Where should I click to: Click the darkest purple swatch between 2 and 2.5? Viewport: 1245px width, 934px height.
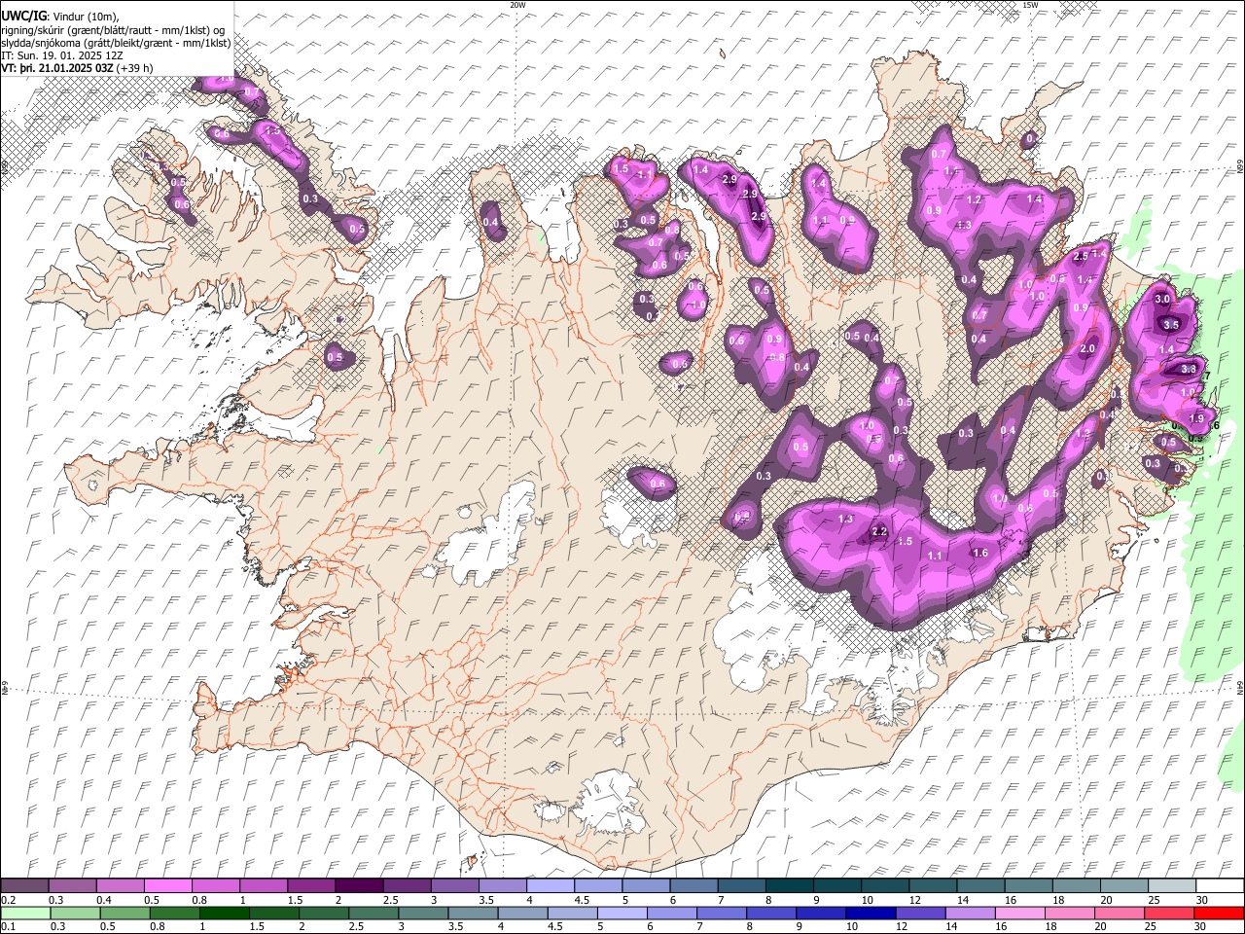(x=358, y=885)
